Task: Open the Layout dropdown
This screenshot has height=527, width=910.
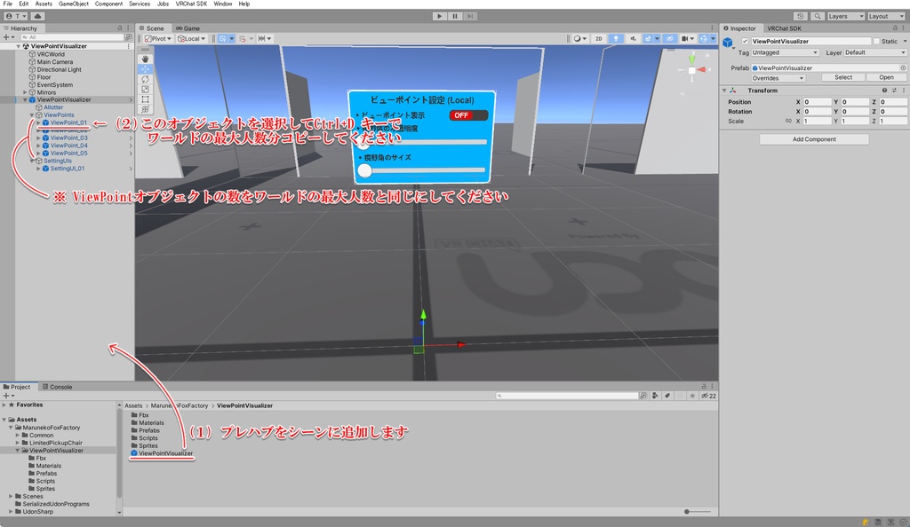Action: 886,16
